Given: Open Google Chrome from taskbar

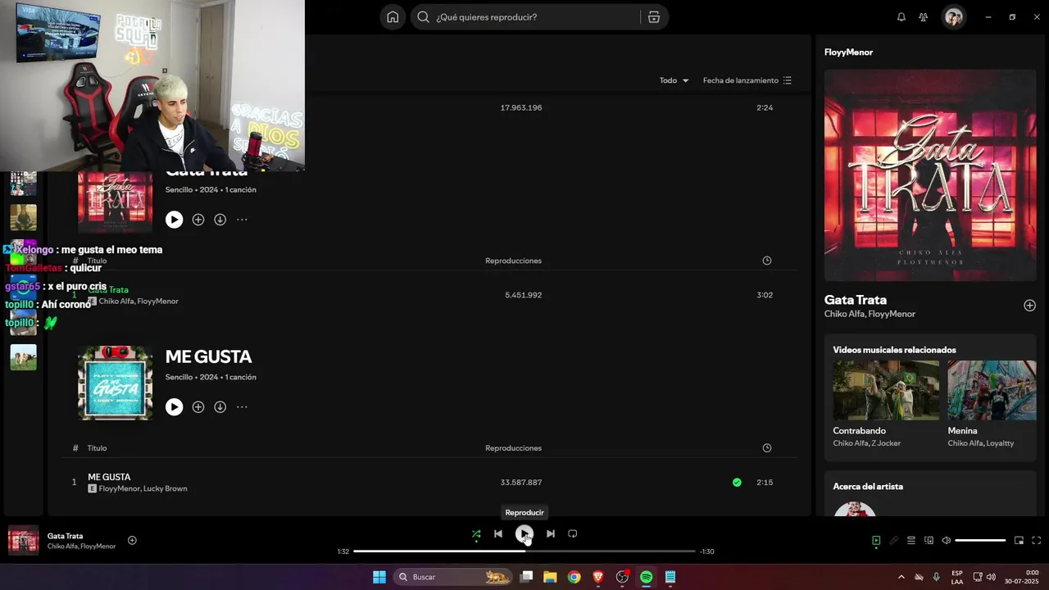Looking at the screenshot, I should click(574, 577).
